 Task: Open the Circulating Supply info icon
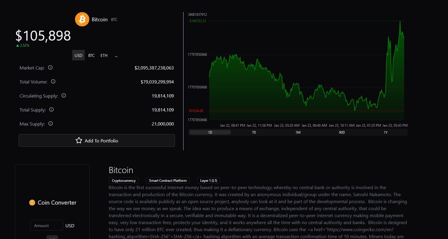(x=64, y=95)
